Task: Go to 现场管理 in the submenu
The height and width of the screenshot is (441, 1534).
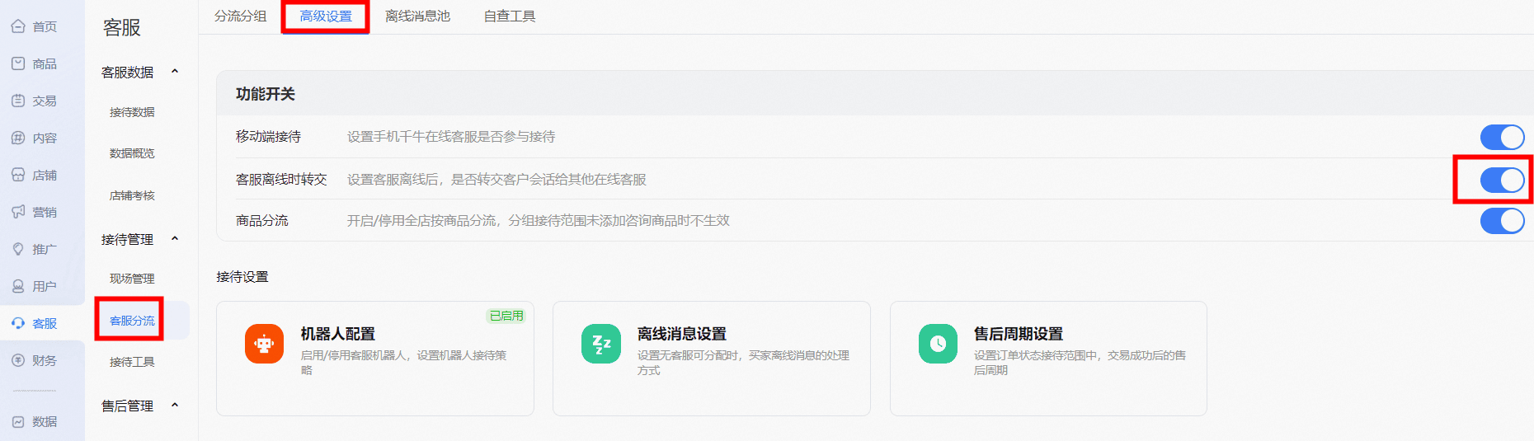Action: 132,279
